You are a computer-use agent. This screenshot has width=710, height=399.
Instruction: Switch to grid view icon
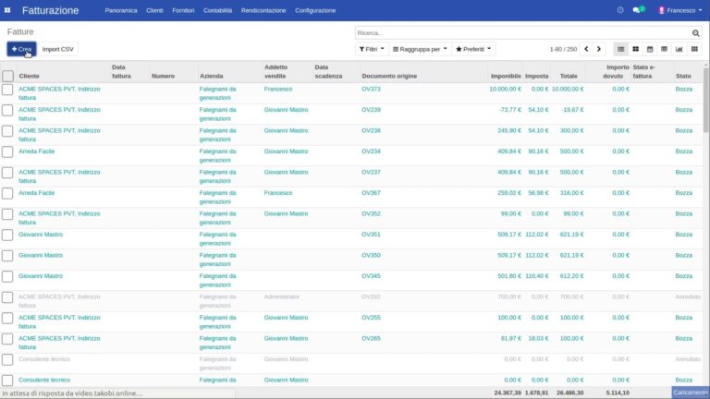click(694, 49)
